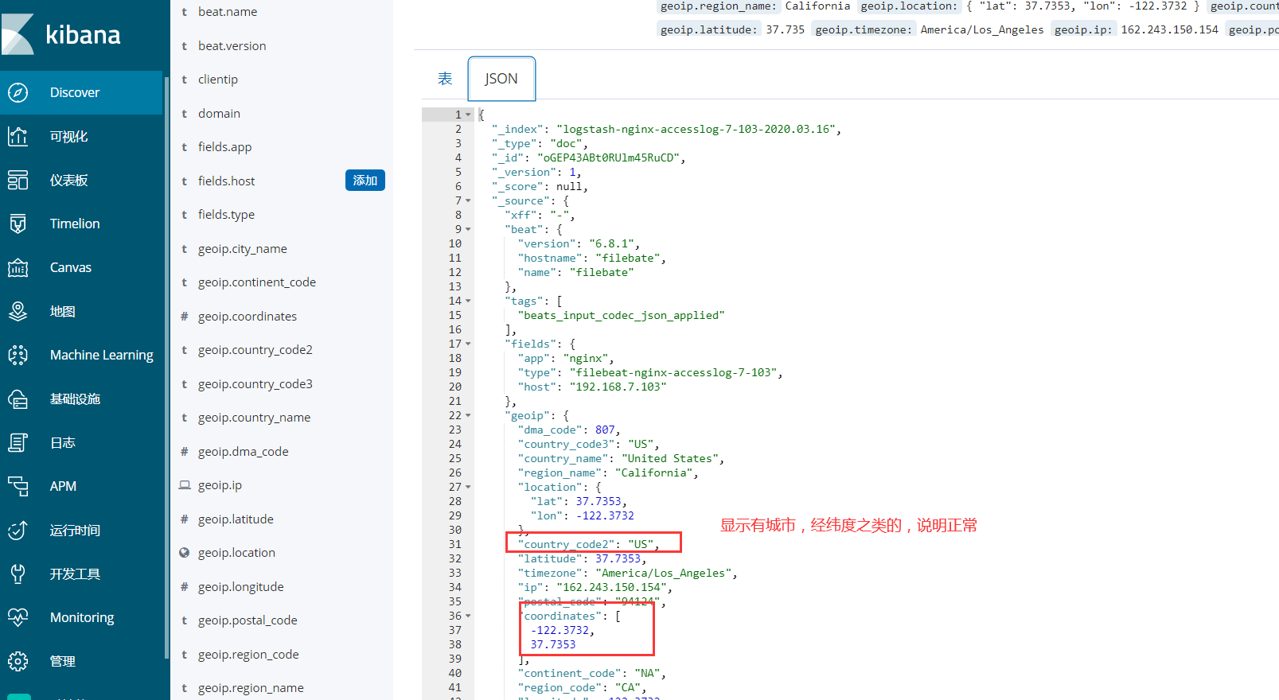Click the sidebar vertical scrollbar
The width and height of the screenshot is (1279, 700).
[166, 367]
